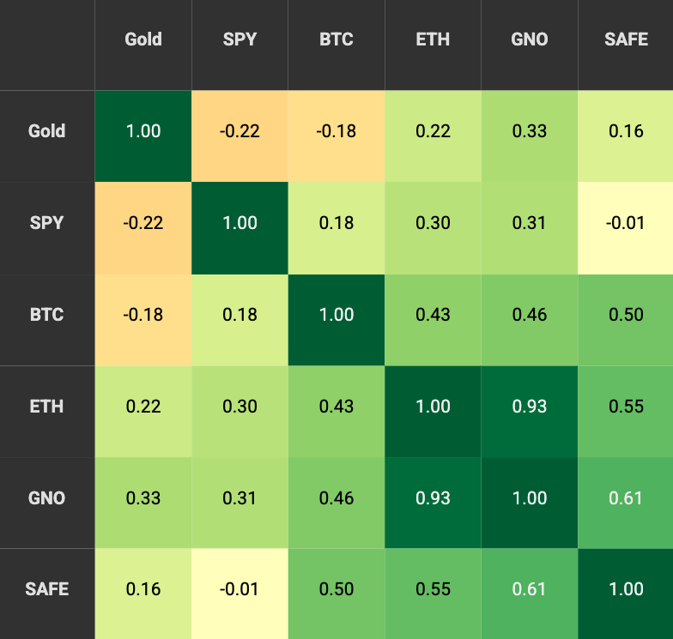Click the GNO row label
Screen dimensions: 673x639
(47, 497)
